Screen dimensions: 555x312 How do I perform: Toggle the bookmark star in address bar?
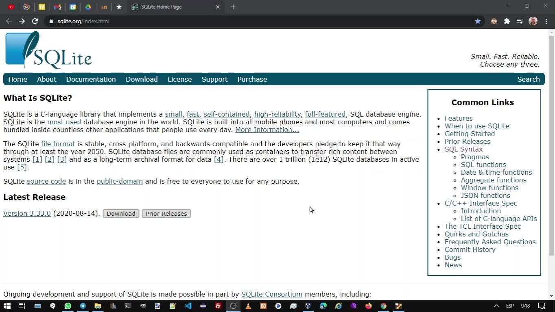(x=478, y=21)
